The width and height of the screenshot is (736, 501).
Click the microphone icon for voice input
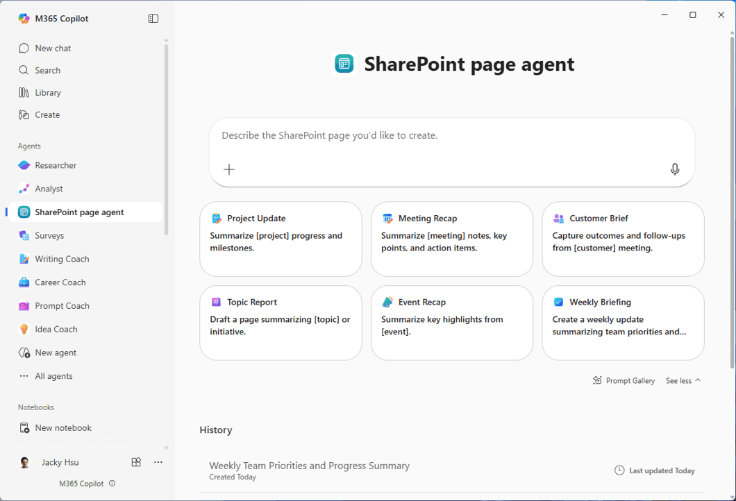[674, 169]
